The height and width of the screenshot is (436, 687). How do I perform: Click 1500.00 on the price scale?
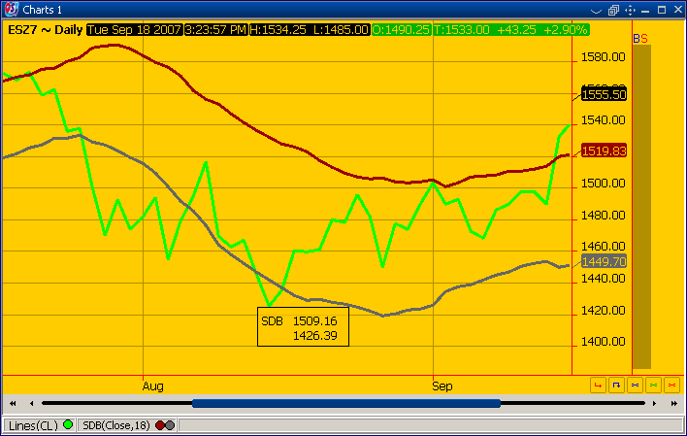[603, 184]
